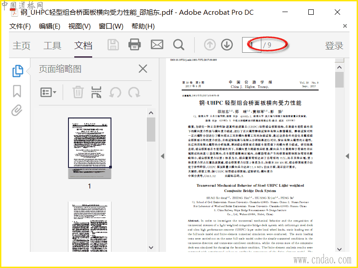Click the page number input field
This screenshot has height=268, width=358.
pos(251,45)
